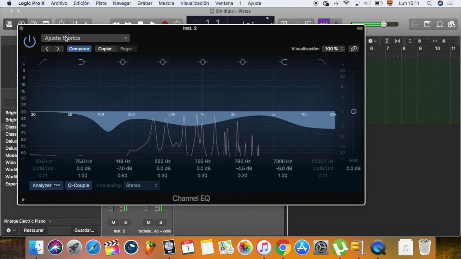Click the vertical auto zoom icon

[x=387, y=41]
